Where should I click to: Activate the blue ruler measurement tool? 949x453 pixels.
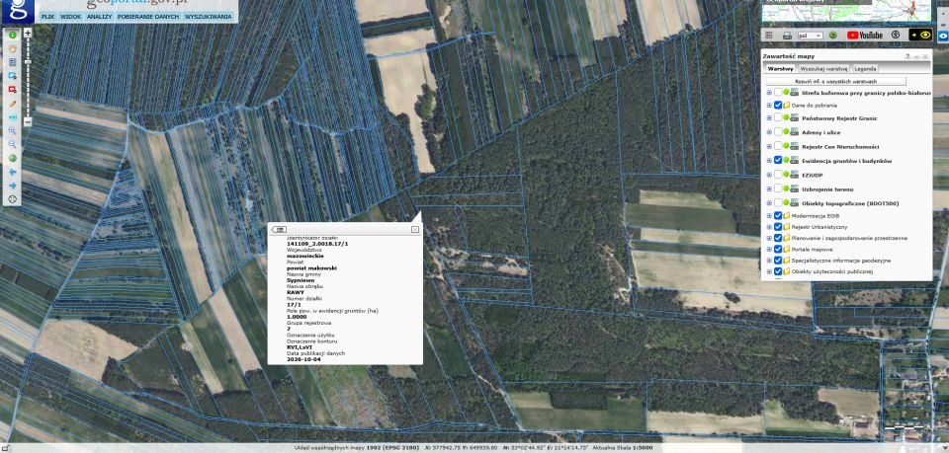pyautogui.click(x=12, y=116)
